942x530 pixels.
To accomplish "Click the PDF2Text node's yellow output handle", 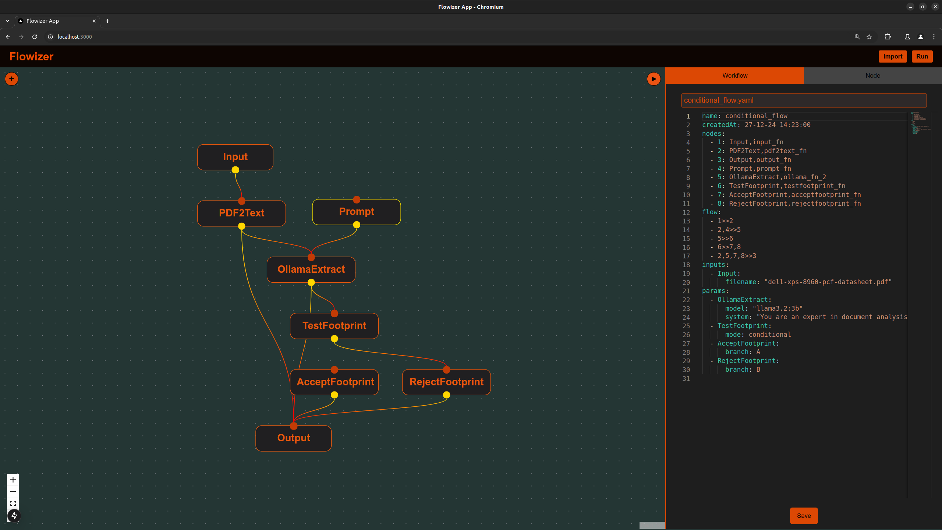I will (241, 226).
